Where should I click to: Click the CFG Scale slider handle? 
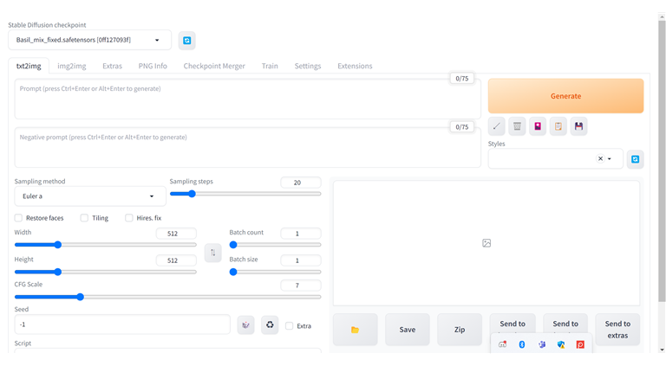pos(80,297)
